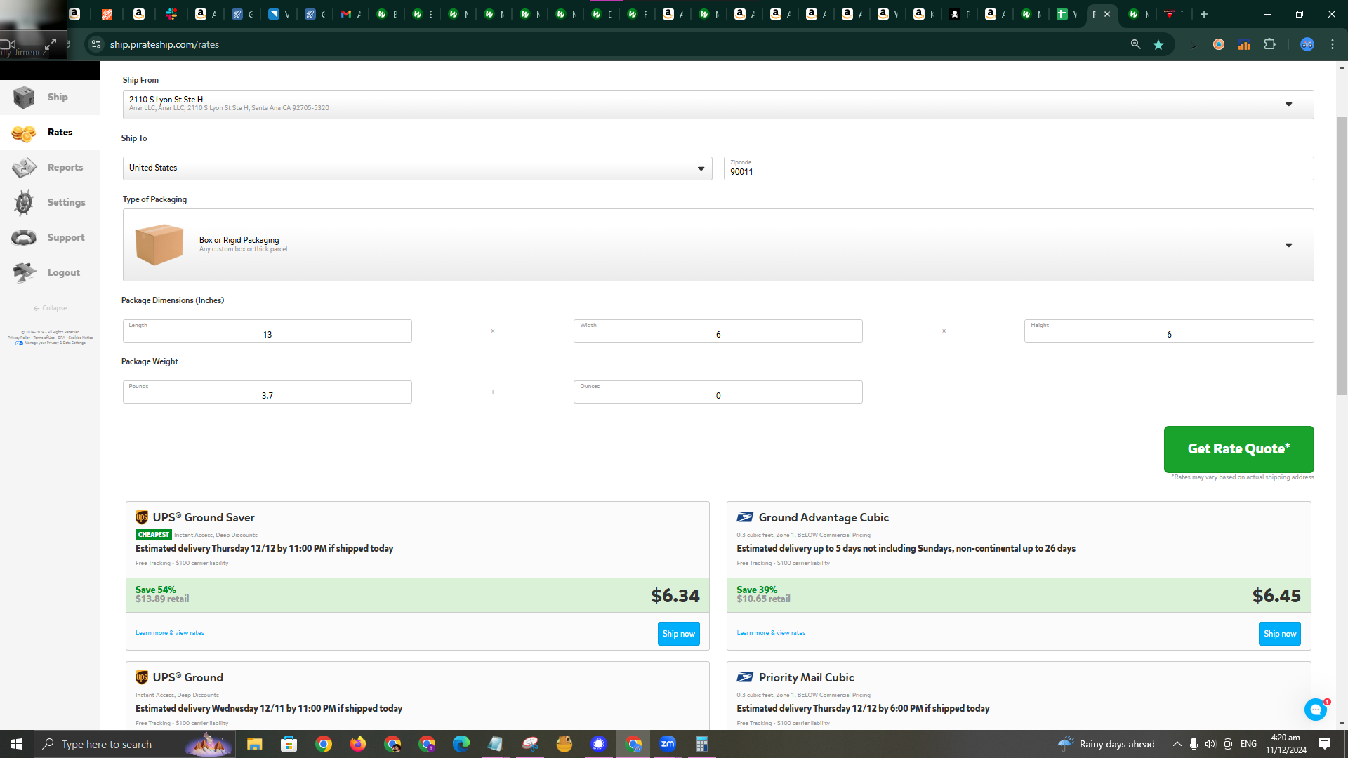Click the Zipcode field showing 90011
The height and width of the screenshot is (758, 1348).
pyautogui.click(x=1018, y=168)
